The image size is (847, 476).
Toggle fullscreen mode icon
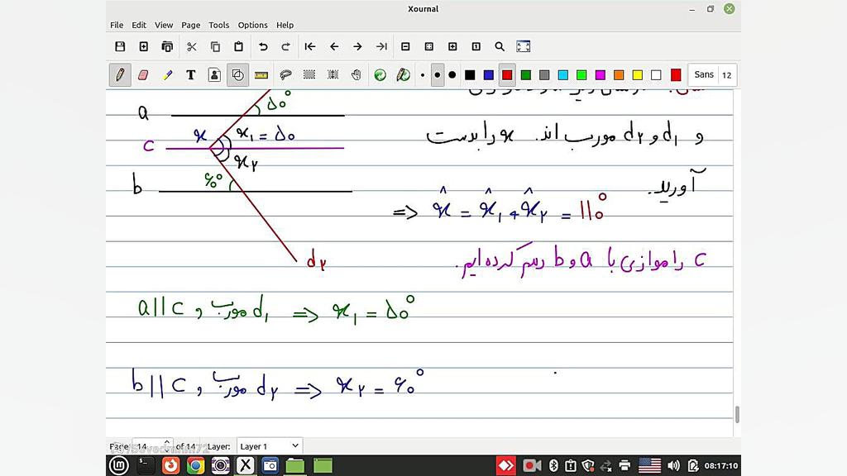click(x=524, y=46)
